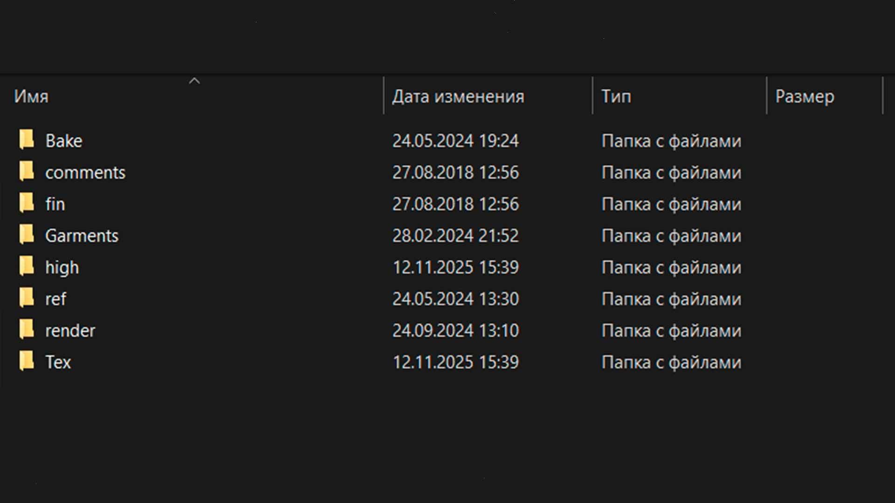Click the fin folder icon
The width and height of the screenshot is (895, 503).
[x=27, y=204]
